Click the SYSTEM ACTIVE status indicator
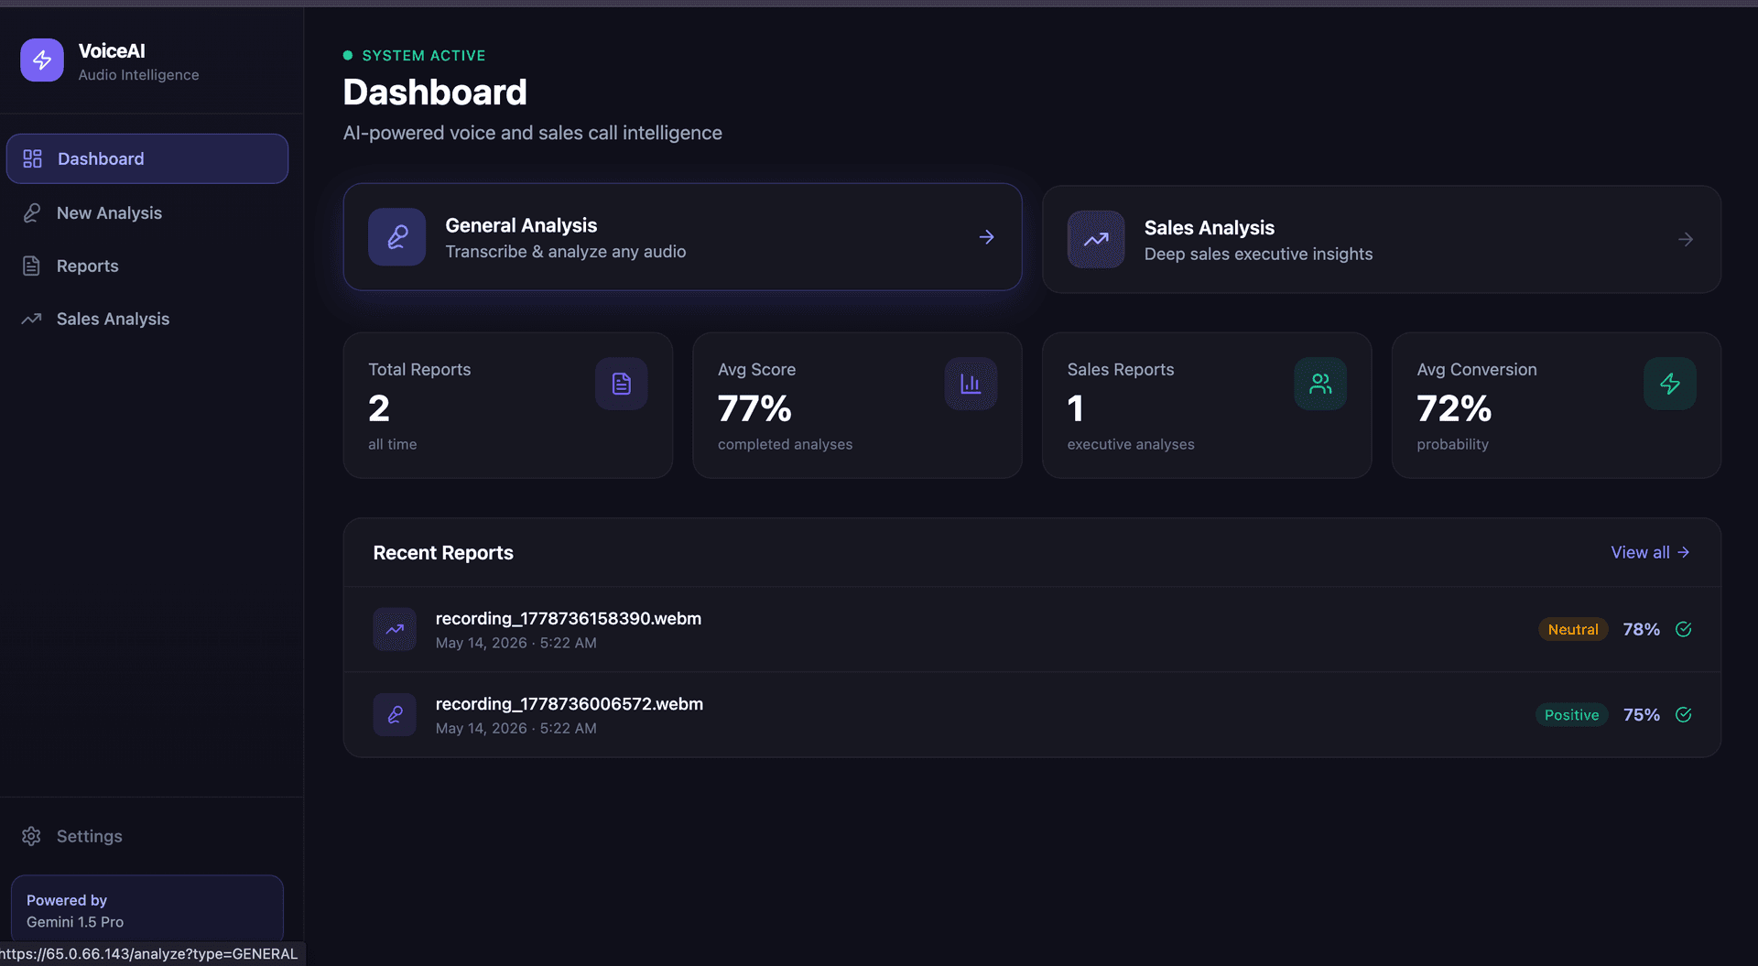 click(415, 56)
